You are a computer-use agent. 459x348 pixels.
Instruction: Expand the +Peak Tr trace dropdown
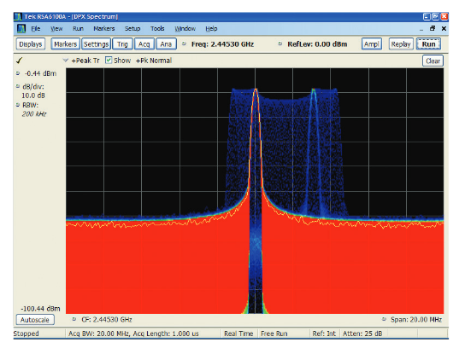coord(66,61)
